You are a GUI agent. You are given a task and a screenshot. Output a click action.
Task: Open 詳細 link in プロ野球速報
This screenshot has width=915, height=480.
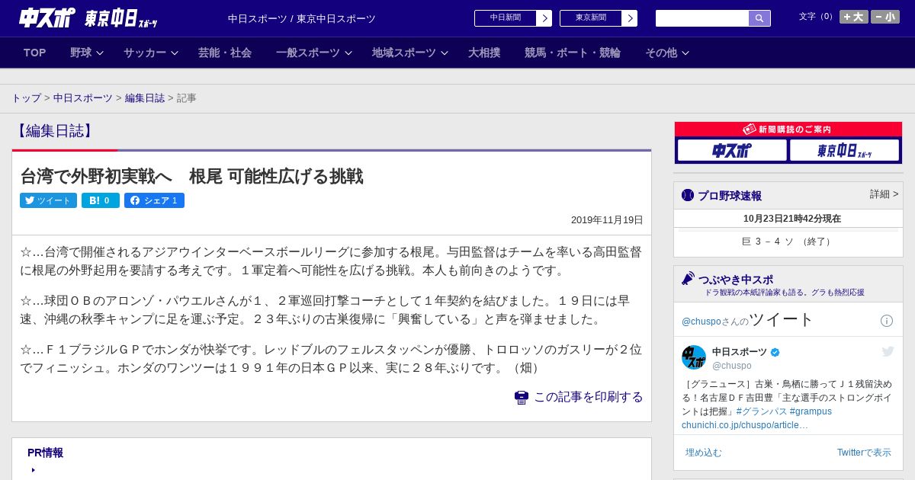click(884, 194)
